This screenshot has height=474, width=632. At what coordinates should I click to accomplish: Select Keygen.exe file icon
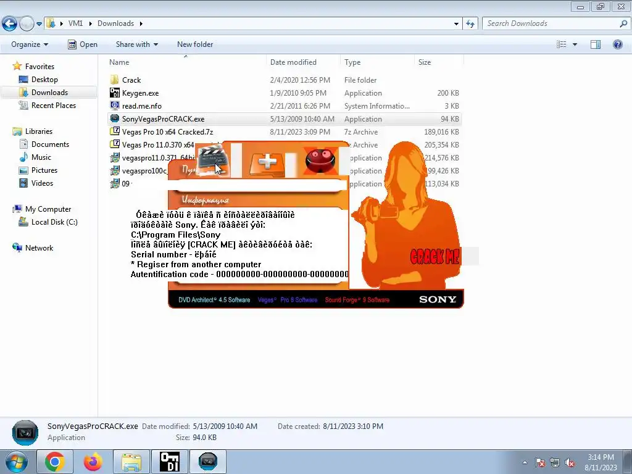tap(114, 93)
